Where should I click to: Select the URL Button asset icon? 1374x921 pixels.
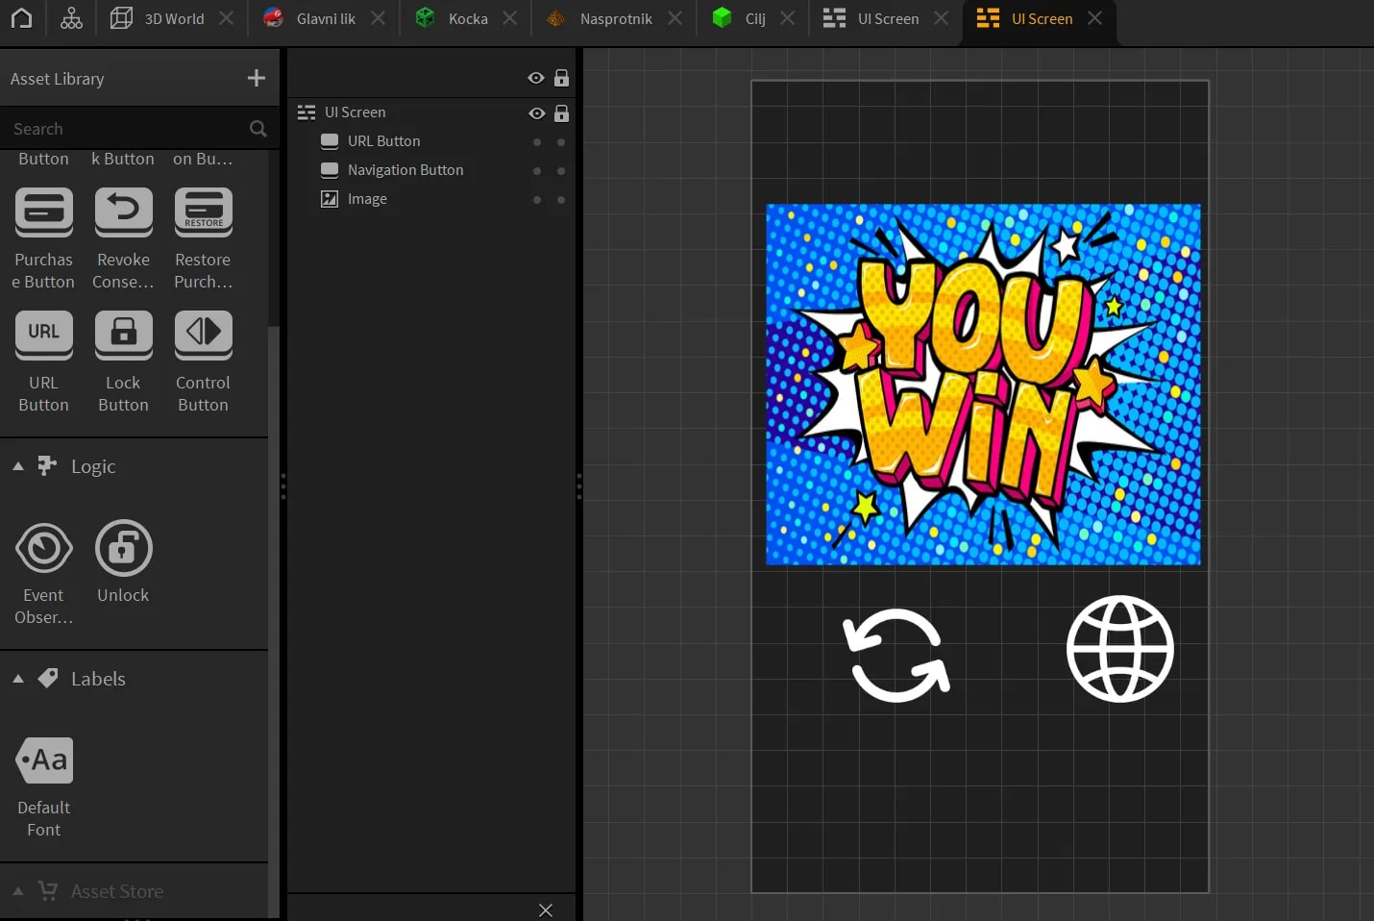coord(43,333)
